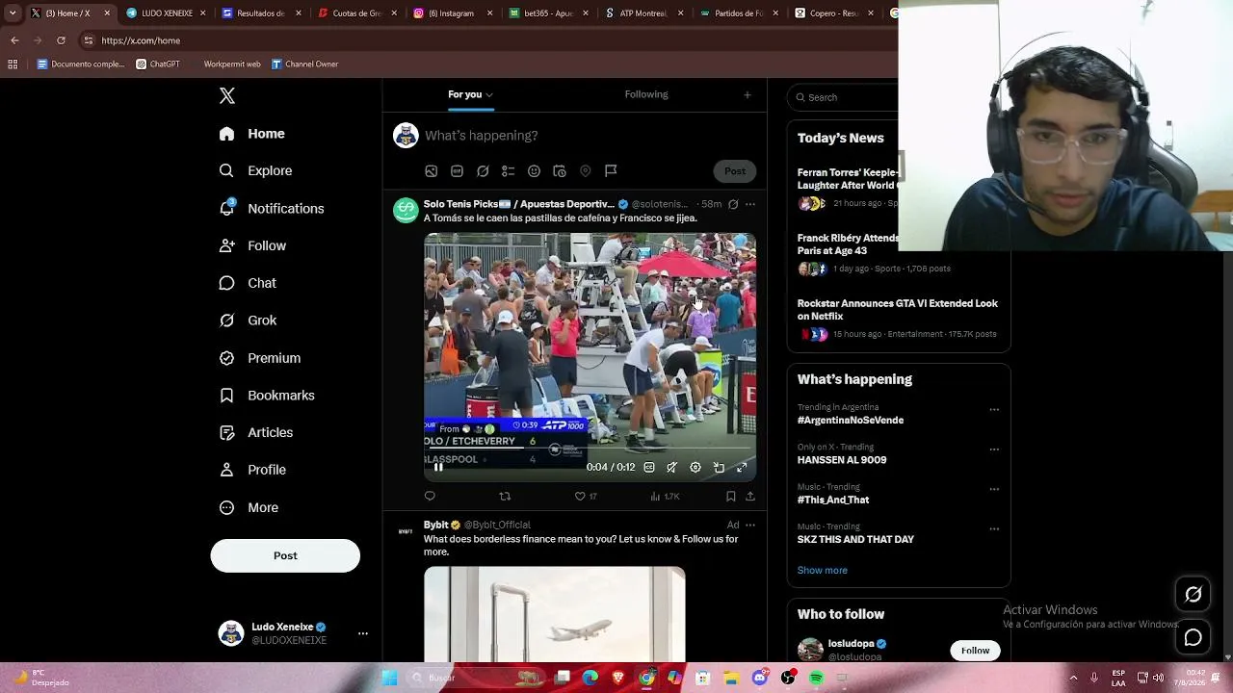1233x693 pixels.
Task: Unmute the tennis video
Action: click(672, 468)
